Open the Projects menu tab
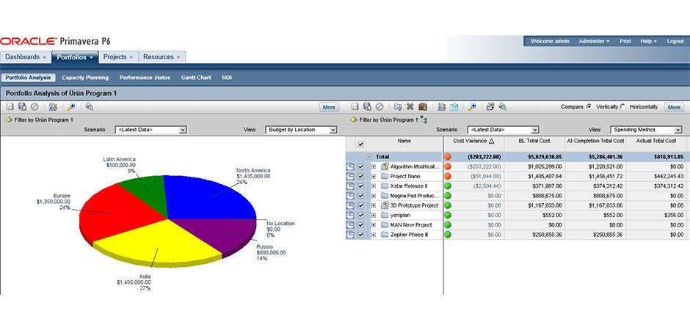Viewport: 690px width, 330px height. pyautogui.click(x=118, y=57)
